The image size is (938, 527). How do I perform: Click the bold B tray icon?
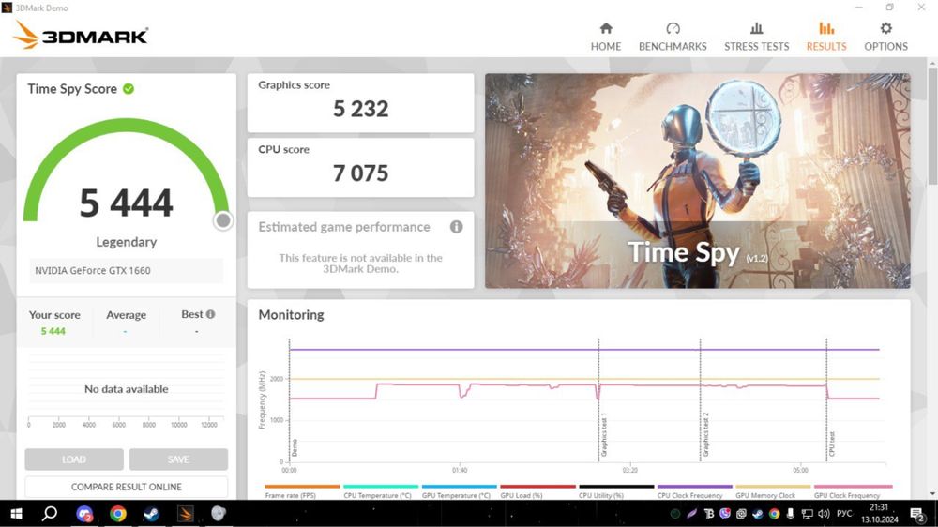click(x=709, y=513)
